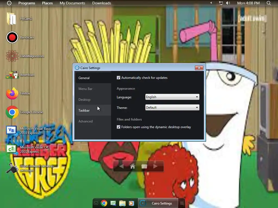Viewport: 278px width, 208px height.
Task: Click the volume speaker tray icon
Action: [x=228, y=3]
